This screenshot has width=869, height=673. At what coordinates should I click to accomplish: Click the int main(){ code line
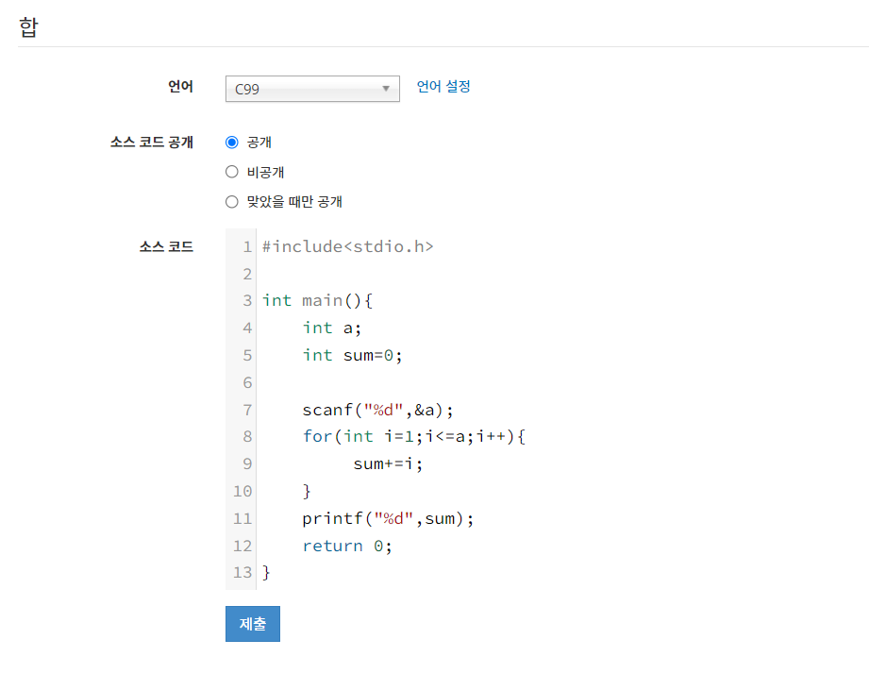318,300
